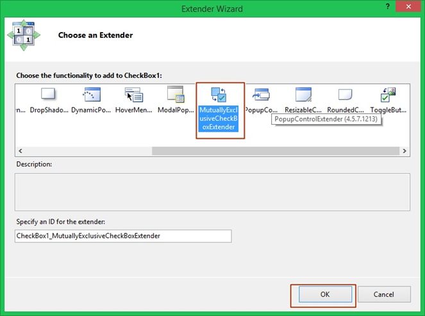Click the 'Choose an Extender' heading
The height and width of the screenshot is (316, 425).
96,35
